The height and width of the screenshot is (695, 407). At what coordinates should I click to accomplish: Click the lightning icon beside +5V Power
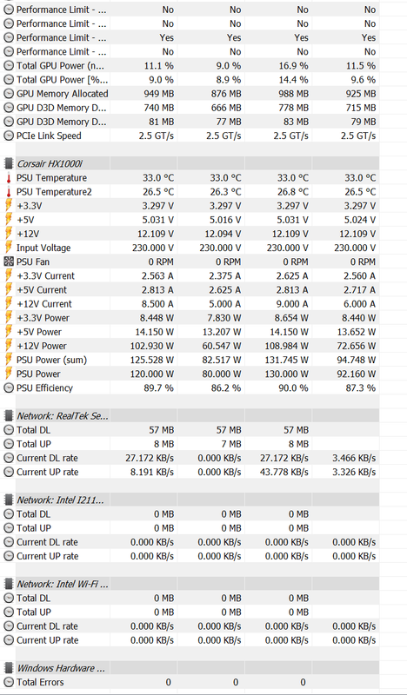coord(8,332)
